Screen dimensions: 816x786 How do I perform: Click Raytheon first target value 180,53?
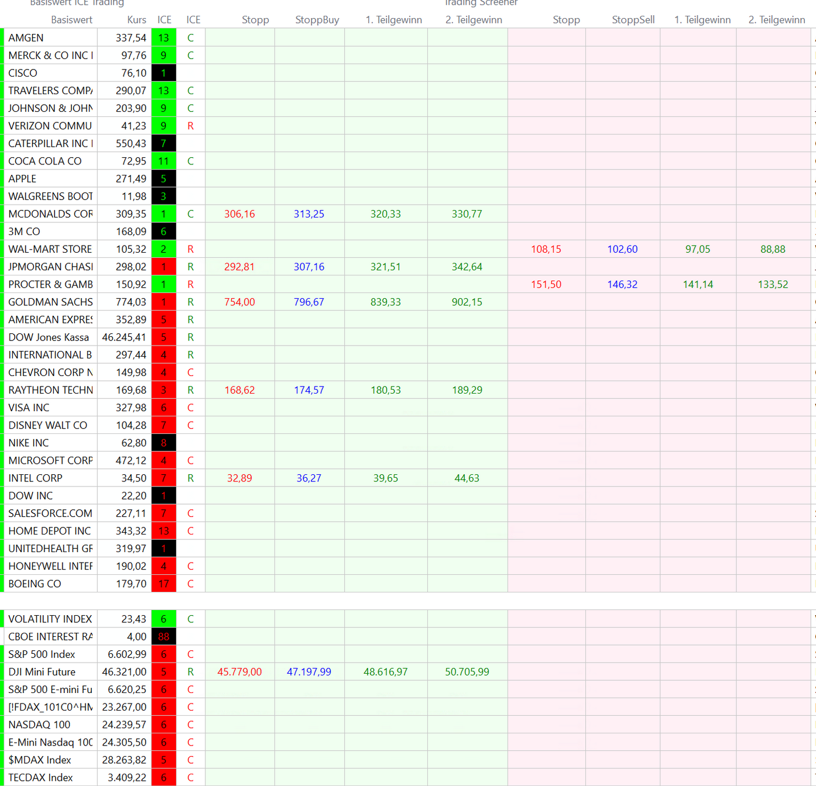[x=385, y=390]
